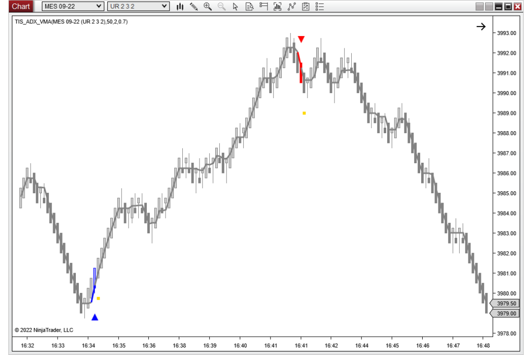Click the 16:32 time axis label

tap(28, 346)
